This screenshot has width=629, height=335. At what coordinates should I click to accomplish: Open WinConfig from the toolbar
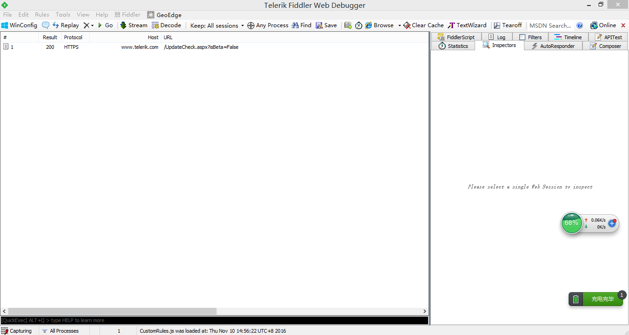19,25
